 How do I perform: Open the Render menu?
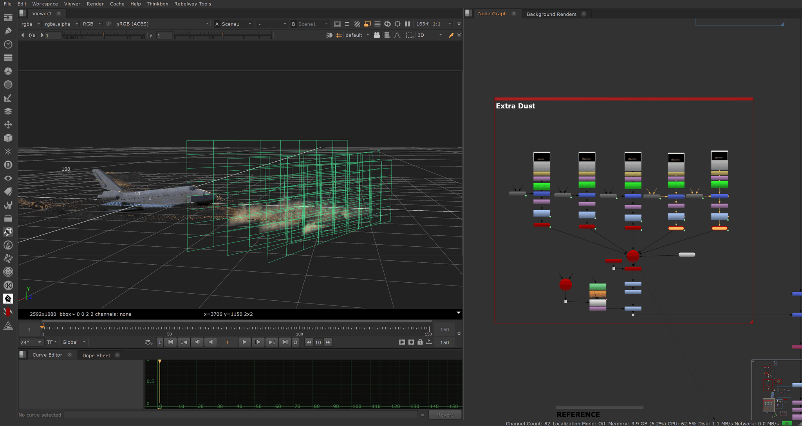95,4
